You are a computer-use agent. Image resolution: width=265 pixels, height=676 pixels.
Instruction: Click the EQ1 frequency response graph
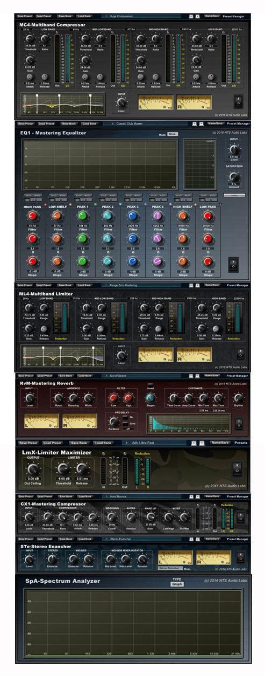99,164
